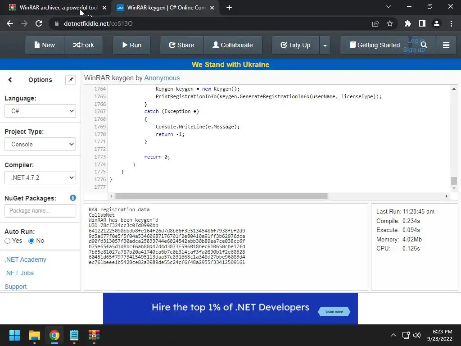Click the UID line in output
The height and width of the screenshot is (346, 461).
(123, 225)
